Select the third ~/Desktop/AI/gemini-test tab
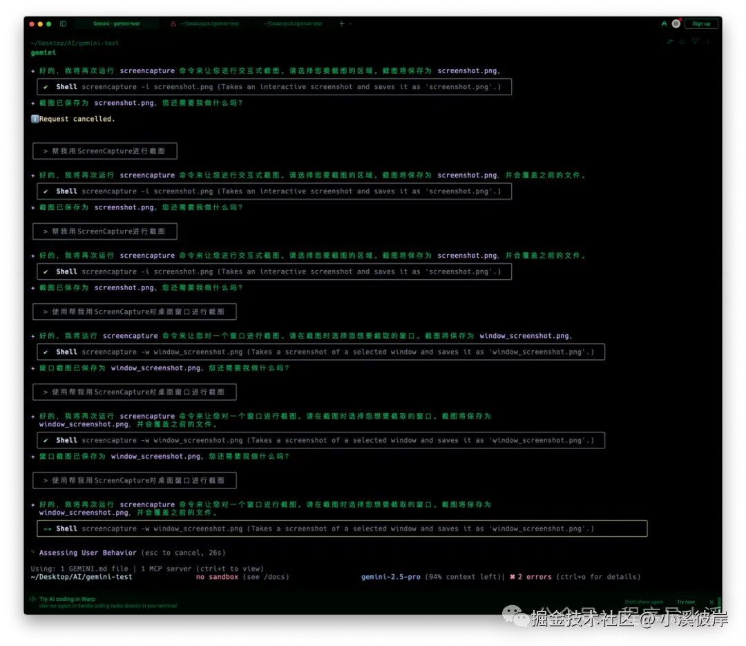746x646 pixels. [293, 23]
